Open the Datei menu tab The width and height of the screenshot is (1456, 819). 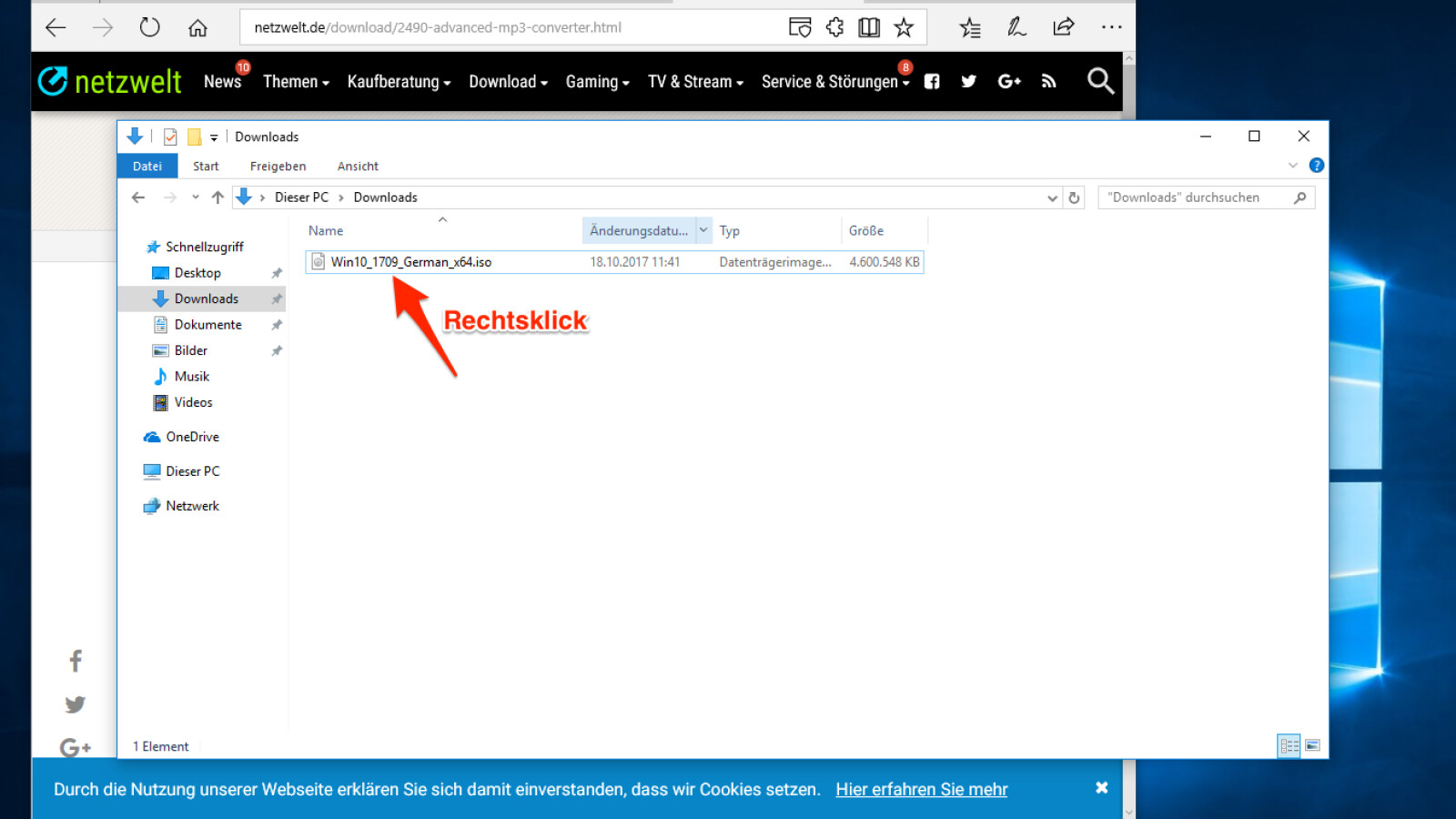coord(147,166)
